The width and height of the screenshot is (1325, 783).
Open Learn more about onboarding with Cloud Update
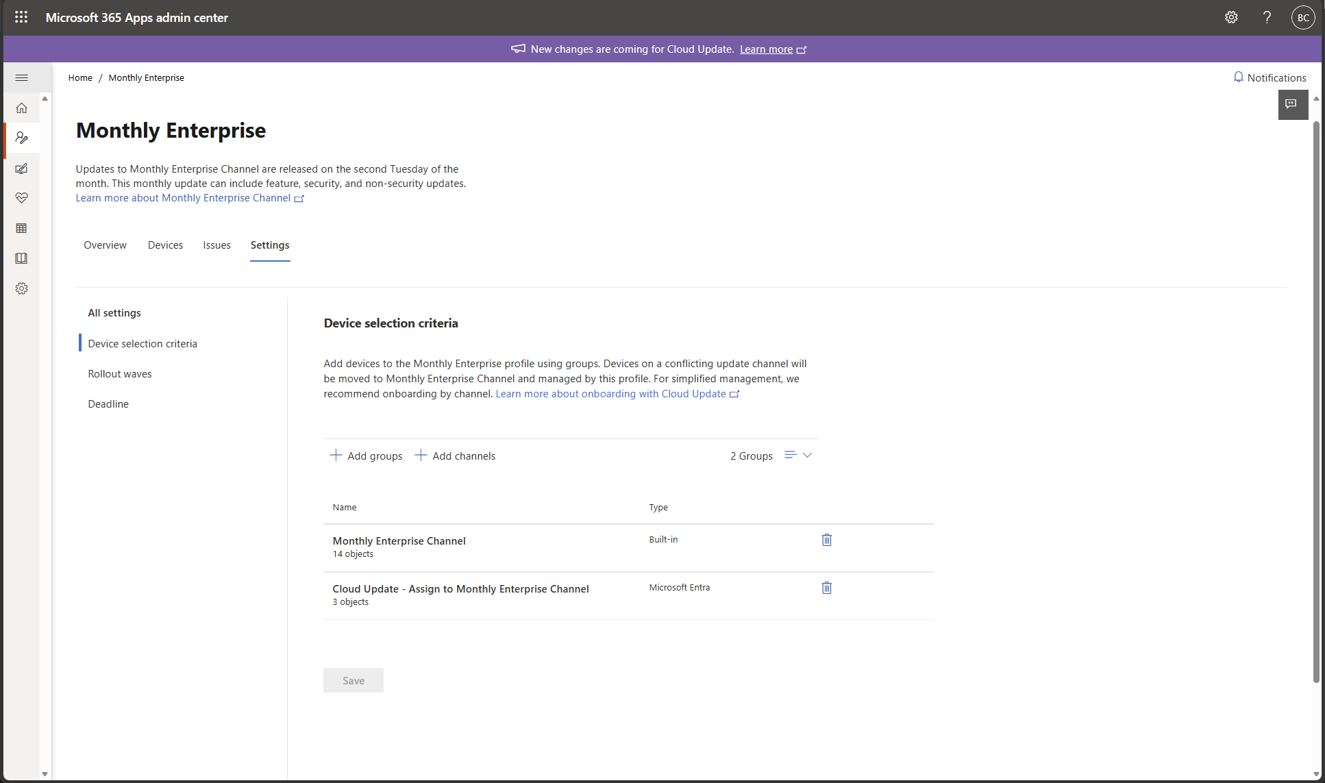click(x=617, y=394)
